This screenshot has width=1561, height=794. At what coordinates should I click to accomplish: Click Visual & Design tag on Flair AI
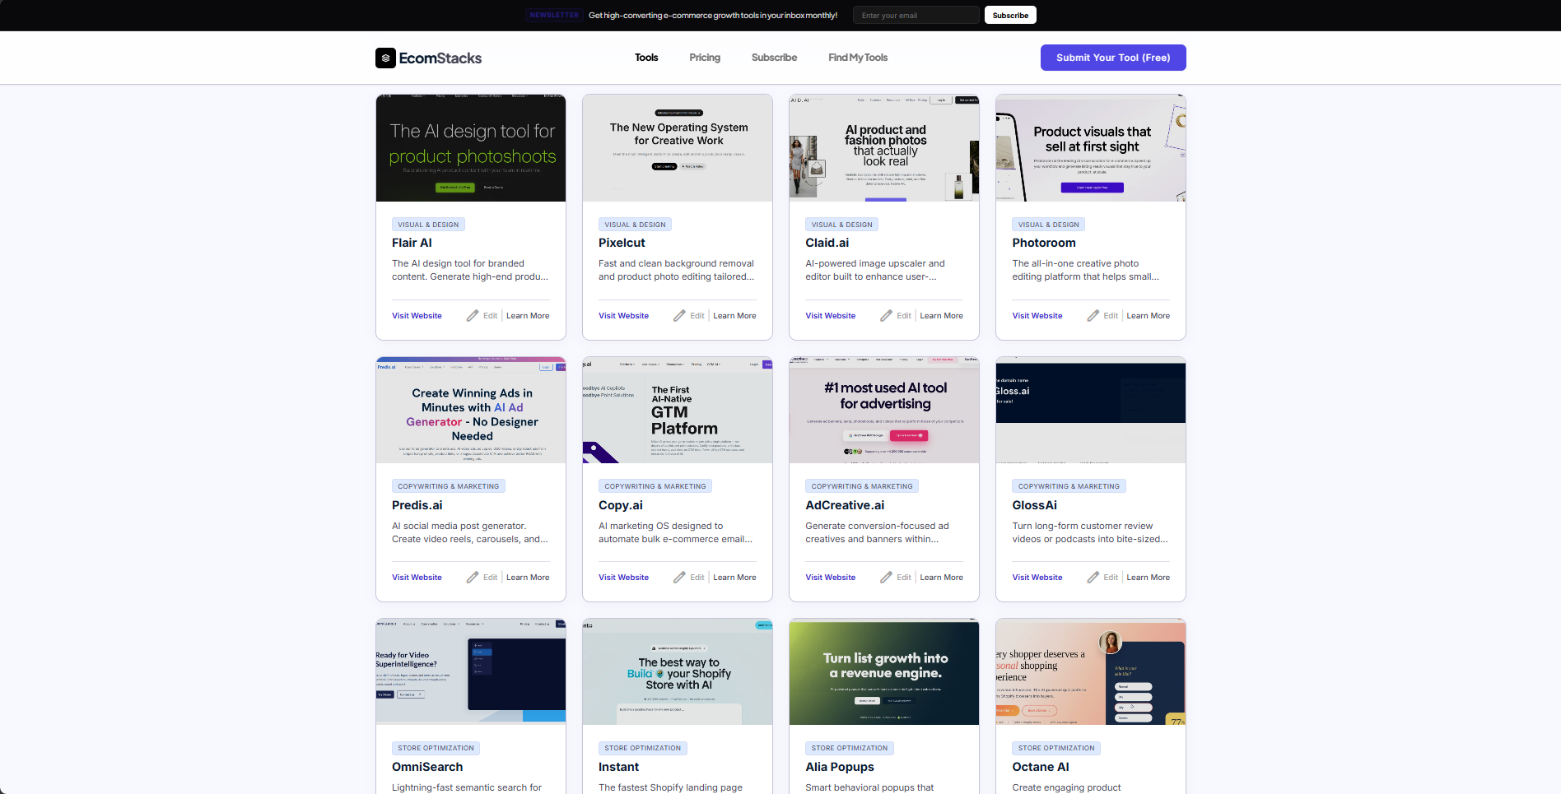pos(428,225)
